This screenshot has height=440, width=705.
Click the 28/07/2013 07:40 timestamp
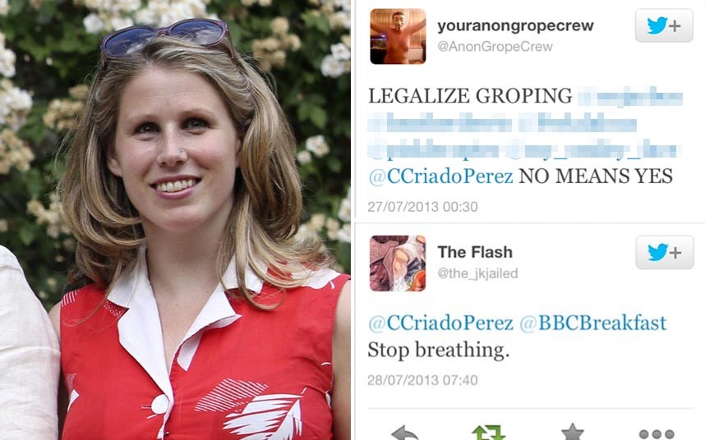click(x=422, y=380)
